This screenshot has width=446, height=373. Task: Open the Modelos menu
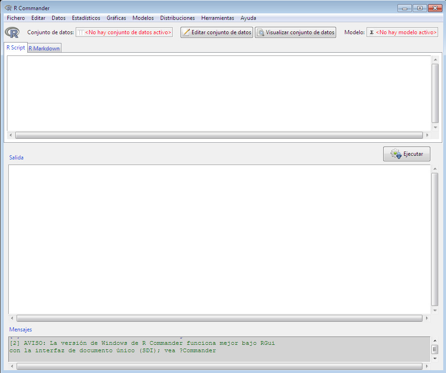143,18
